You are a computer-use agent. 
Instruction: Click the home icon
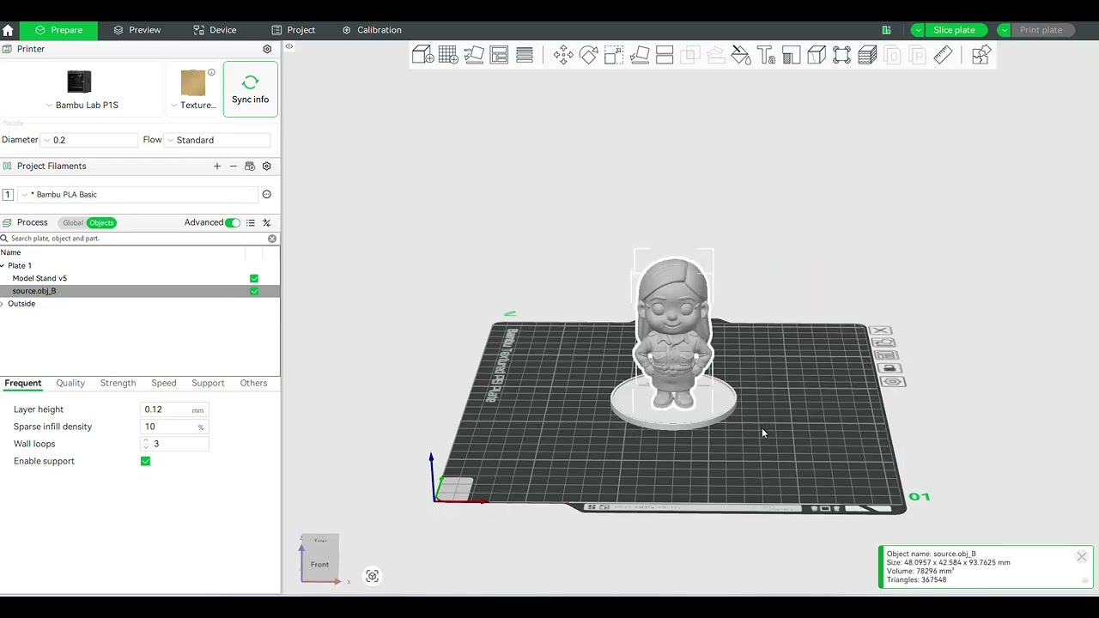point(8,30)
